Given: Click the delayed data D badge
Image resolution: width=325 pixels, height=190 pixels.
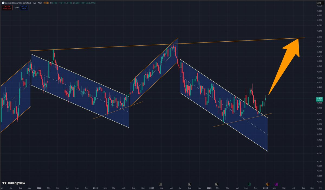Looking at the screenshot, I should tap(48, 3).
